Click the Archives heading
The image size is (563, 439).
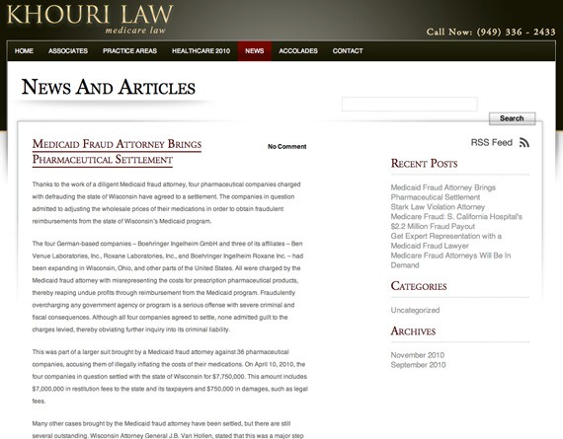coord(413,331)
